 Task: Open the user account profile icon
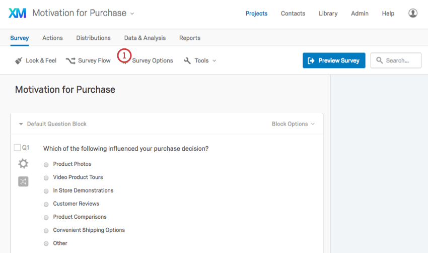click(413, 13)
